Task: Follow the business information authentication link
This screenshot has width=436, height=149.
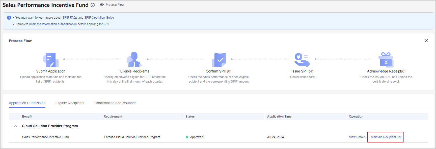Action: click(x=53, y=24)
